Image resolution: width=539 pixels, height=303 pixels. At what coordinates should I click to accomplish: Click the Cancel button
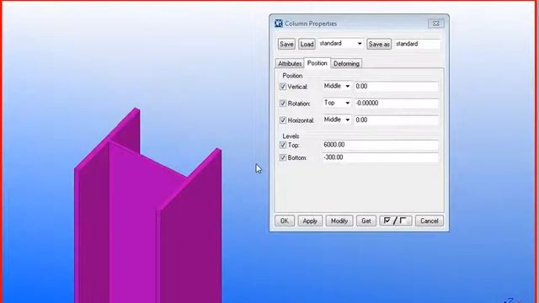pyautogui.click(x=429, y=221)
